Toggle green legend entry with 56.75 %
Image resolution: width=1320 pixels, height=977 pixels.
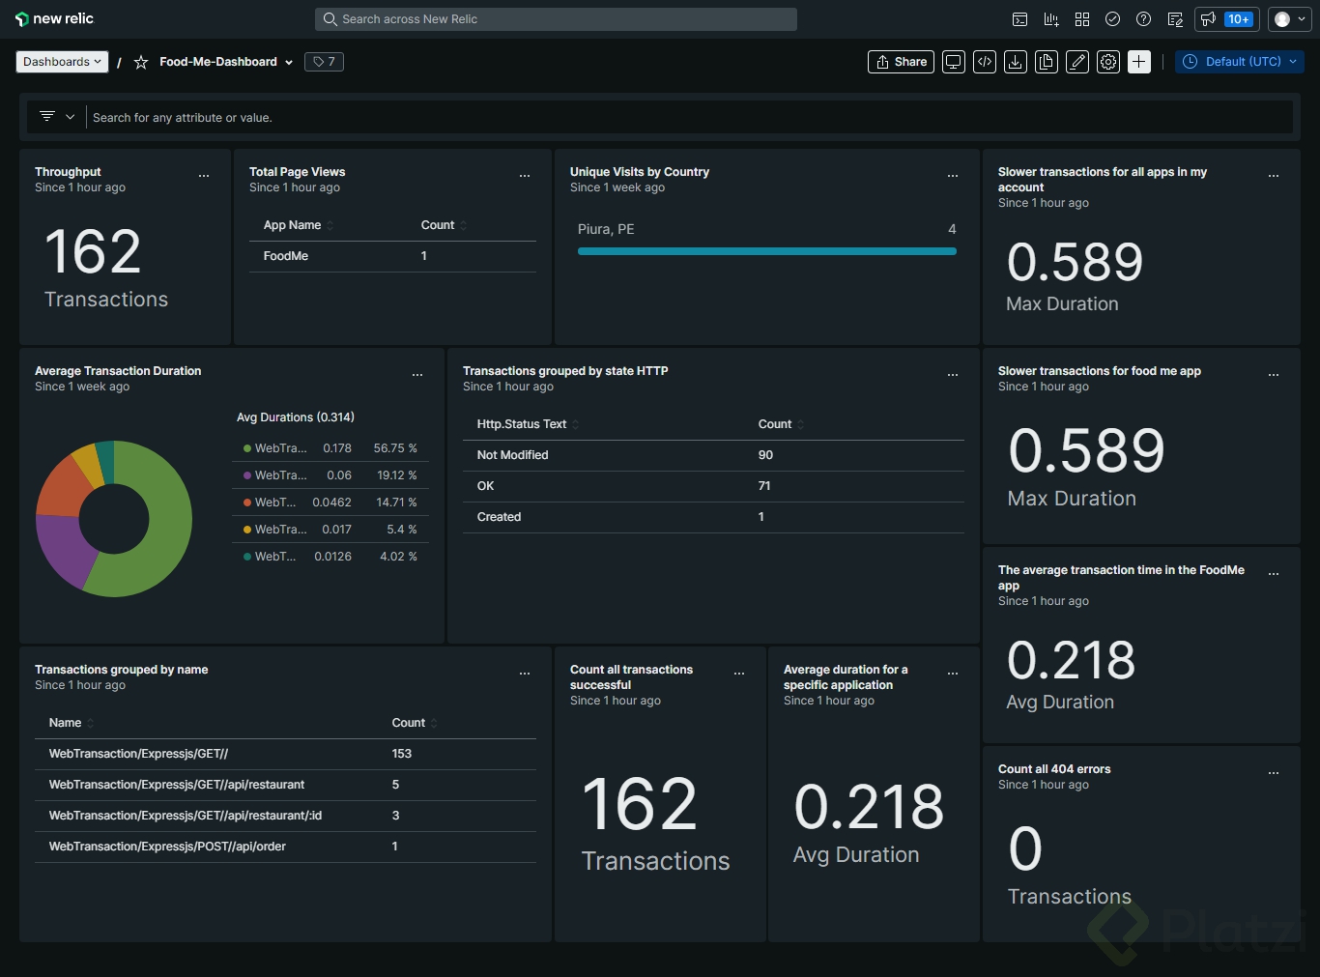pyautogui.click(x=330, y=448)
